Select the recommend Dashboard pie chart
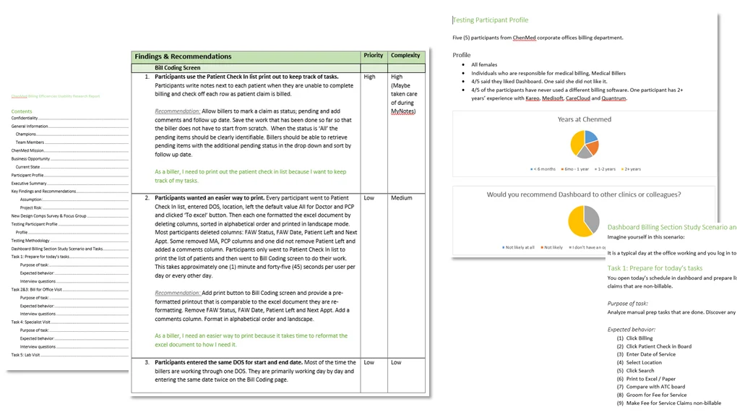Image resolution: width=737 pixels, height=415 pixels. click(x=584, y=221)
